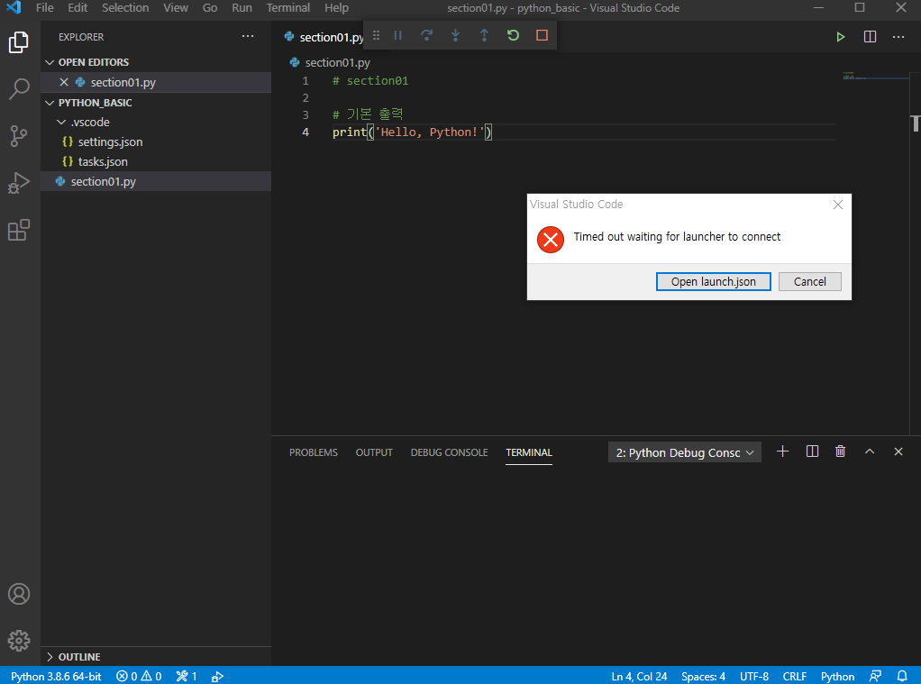Kill the terminal with the trash icon
This screenshot has width=921, height=684.
[840, 451]
